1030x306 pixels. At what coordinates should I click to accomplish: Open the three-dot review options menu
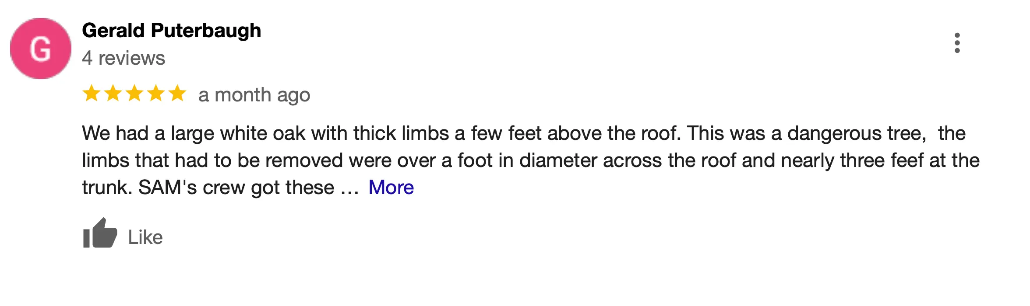pyautogui.click(x=957, y=43)
